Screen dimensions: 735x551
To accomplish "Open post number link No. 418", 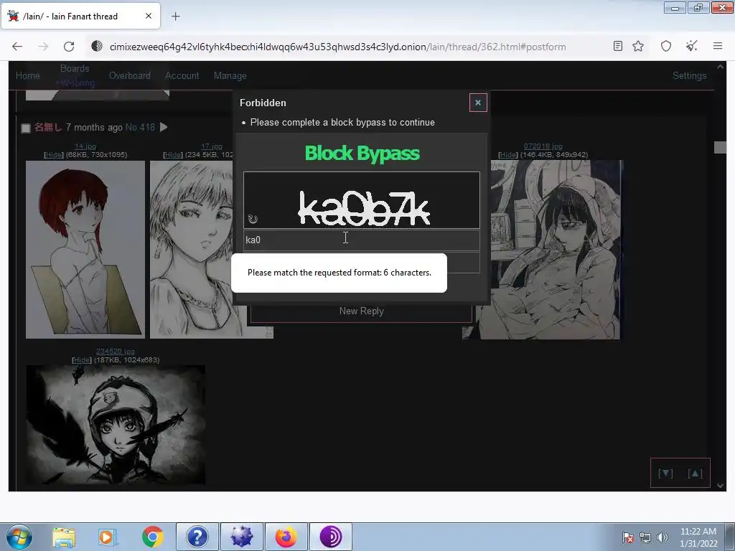I will pos(140,128).
